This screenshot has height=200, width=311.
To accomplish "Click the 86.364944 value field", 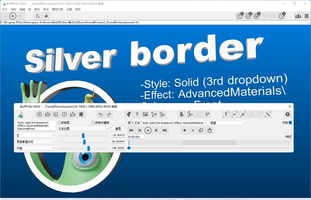I will coord(118,142).
